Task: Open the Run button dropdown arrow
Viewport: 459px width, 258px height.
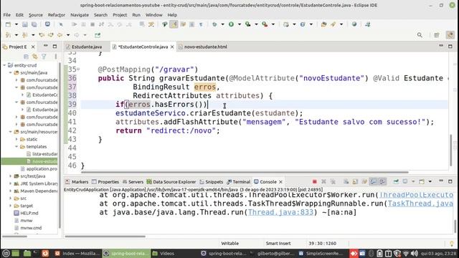Action: [x=239, y=24]
